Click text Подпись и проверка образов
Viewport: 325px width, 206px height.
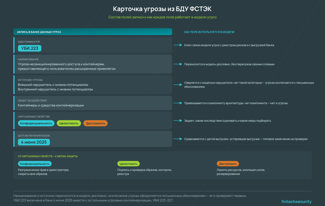(144, 172)
